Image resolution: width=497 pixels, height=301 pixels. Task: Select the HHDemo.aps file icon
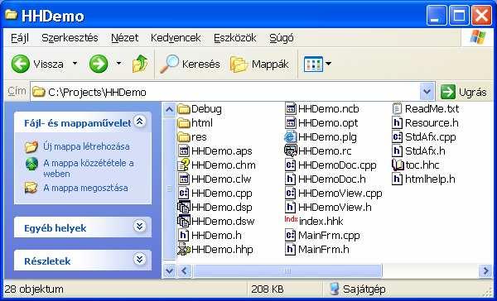click(184, 151)
